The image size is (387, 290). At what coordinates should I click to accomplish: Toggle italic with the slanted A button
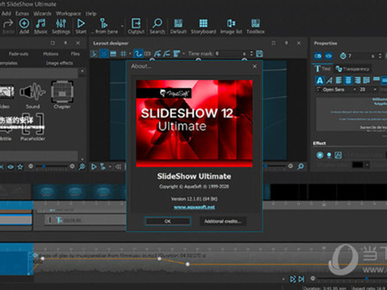329,80
